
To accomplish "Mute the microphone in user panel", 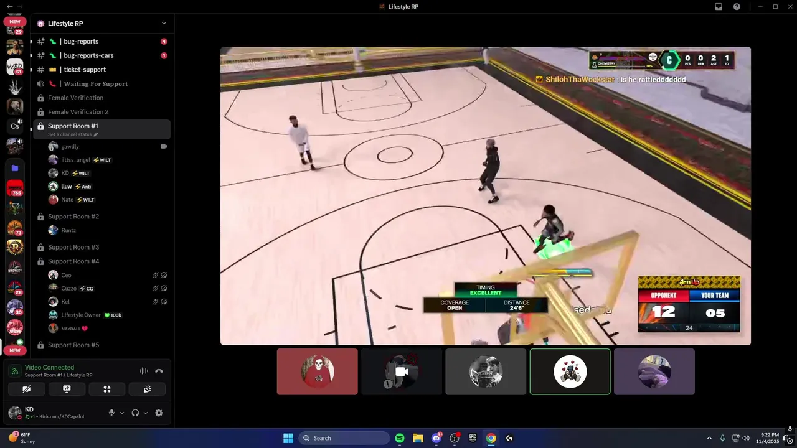I will coord(111,413).
